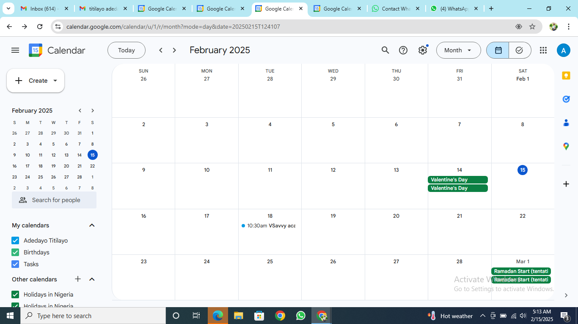Open the Google account avatar
This screenshot has width=578, height=324.
563,50
